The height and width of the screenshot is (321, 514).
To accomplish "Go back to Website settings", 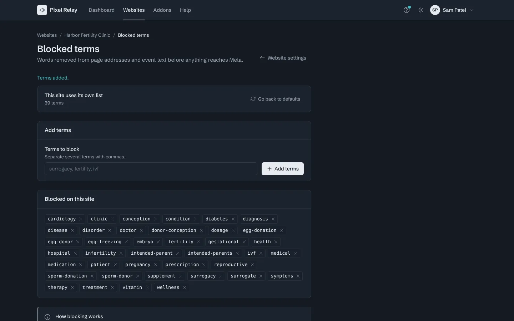I will point(283,58).
